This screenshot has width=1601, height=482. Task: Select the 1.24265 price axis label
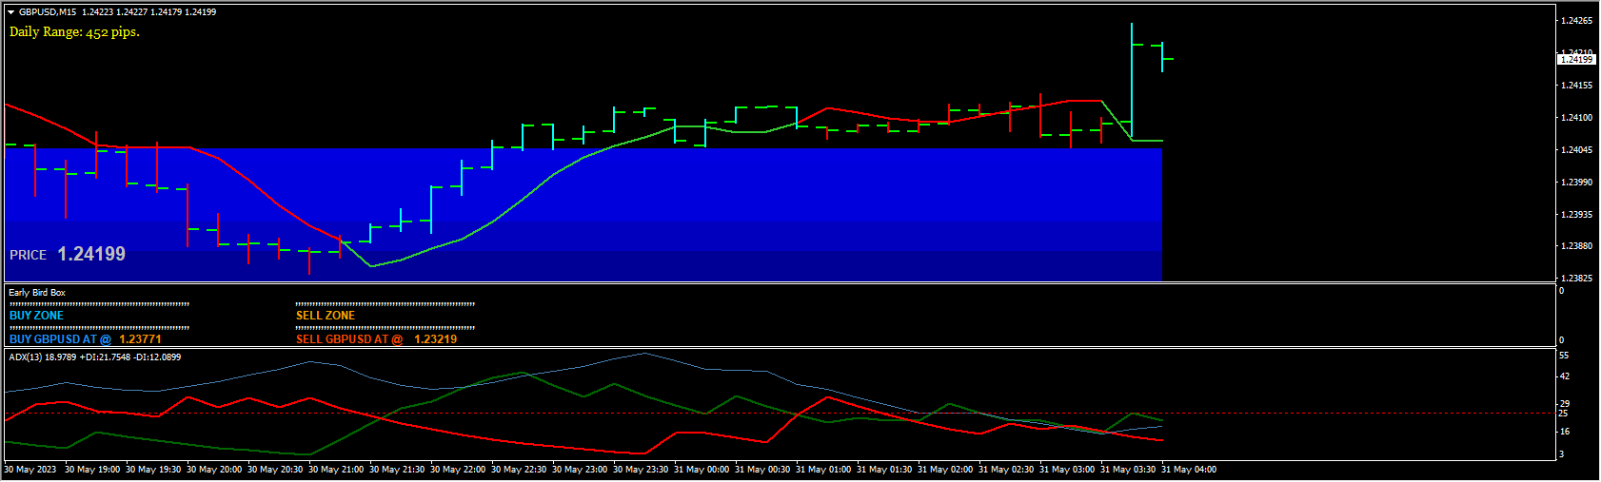pos(1576,21)
